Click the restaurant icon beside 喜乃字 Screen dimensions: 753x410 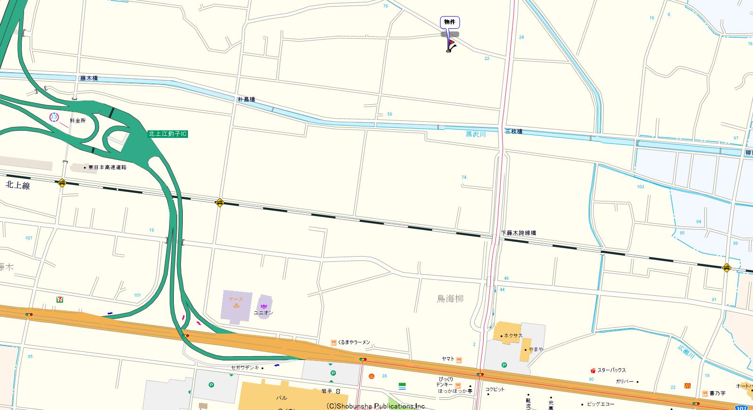[x=705, y=393]
